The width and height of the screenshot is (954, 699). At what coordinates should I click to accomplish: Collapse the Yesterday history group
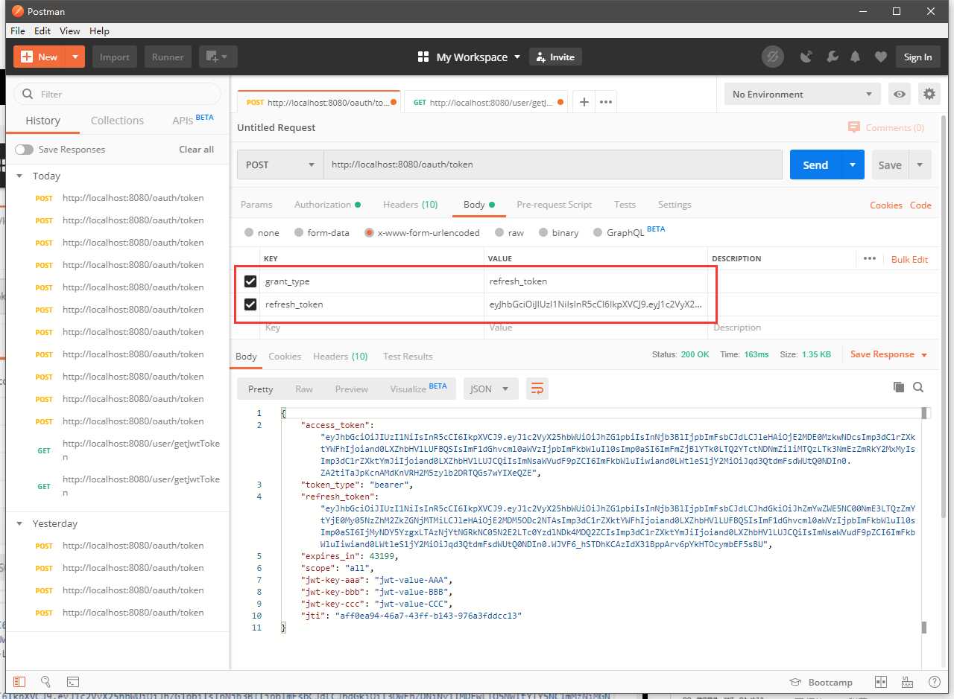pos(21,524)
